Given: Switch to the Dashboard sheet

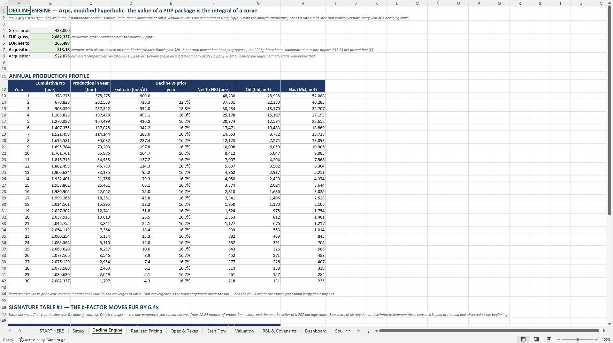Looking at the screenshot, I should 316,331.
